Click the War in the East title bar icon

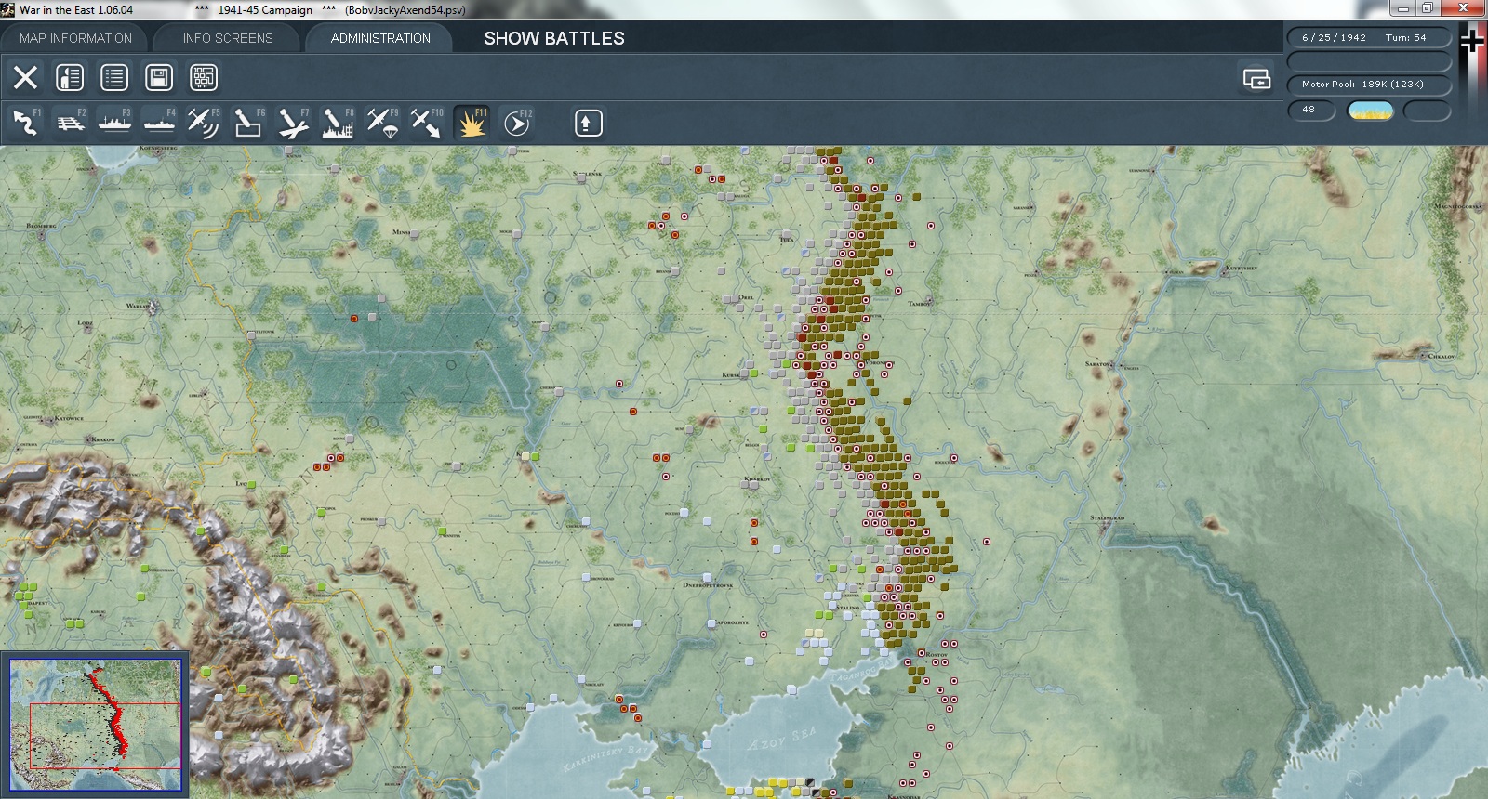[8, 9]
